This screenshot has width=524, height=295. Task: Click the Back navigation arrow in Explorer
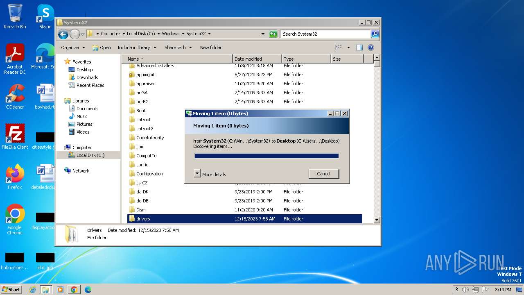63,34
